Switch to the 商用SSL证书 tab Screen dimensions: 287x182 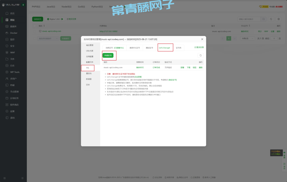pyautogui.click(x=135, y=48)
